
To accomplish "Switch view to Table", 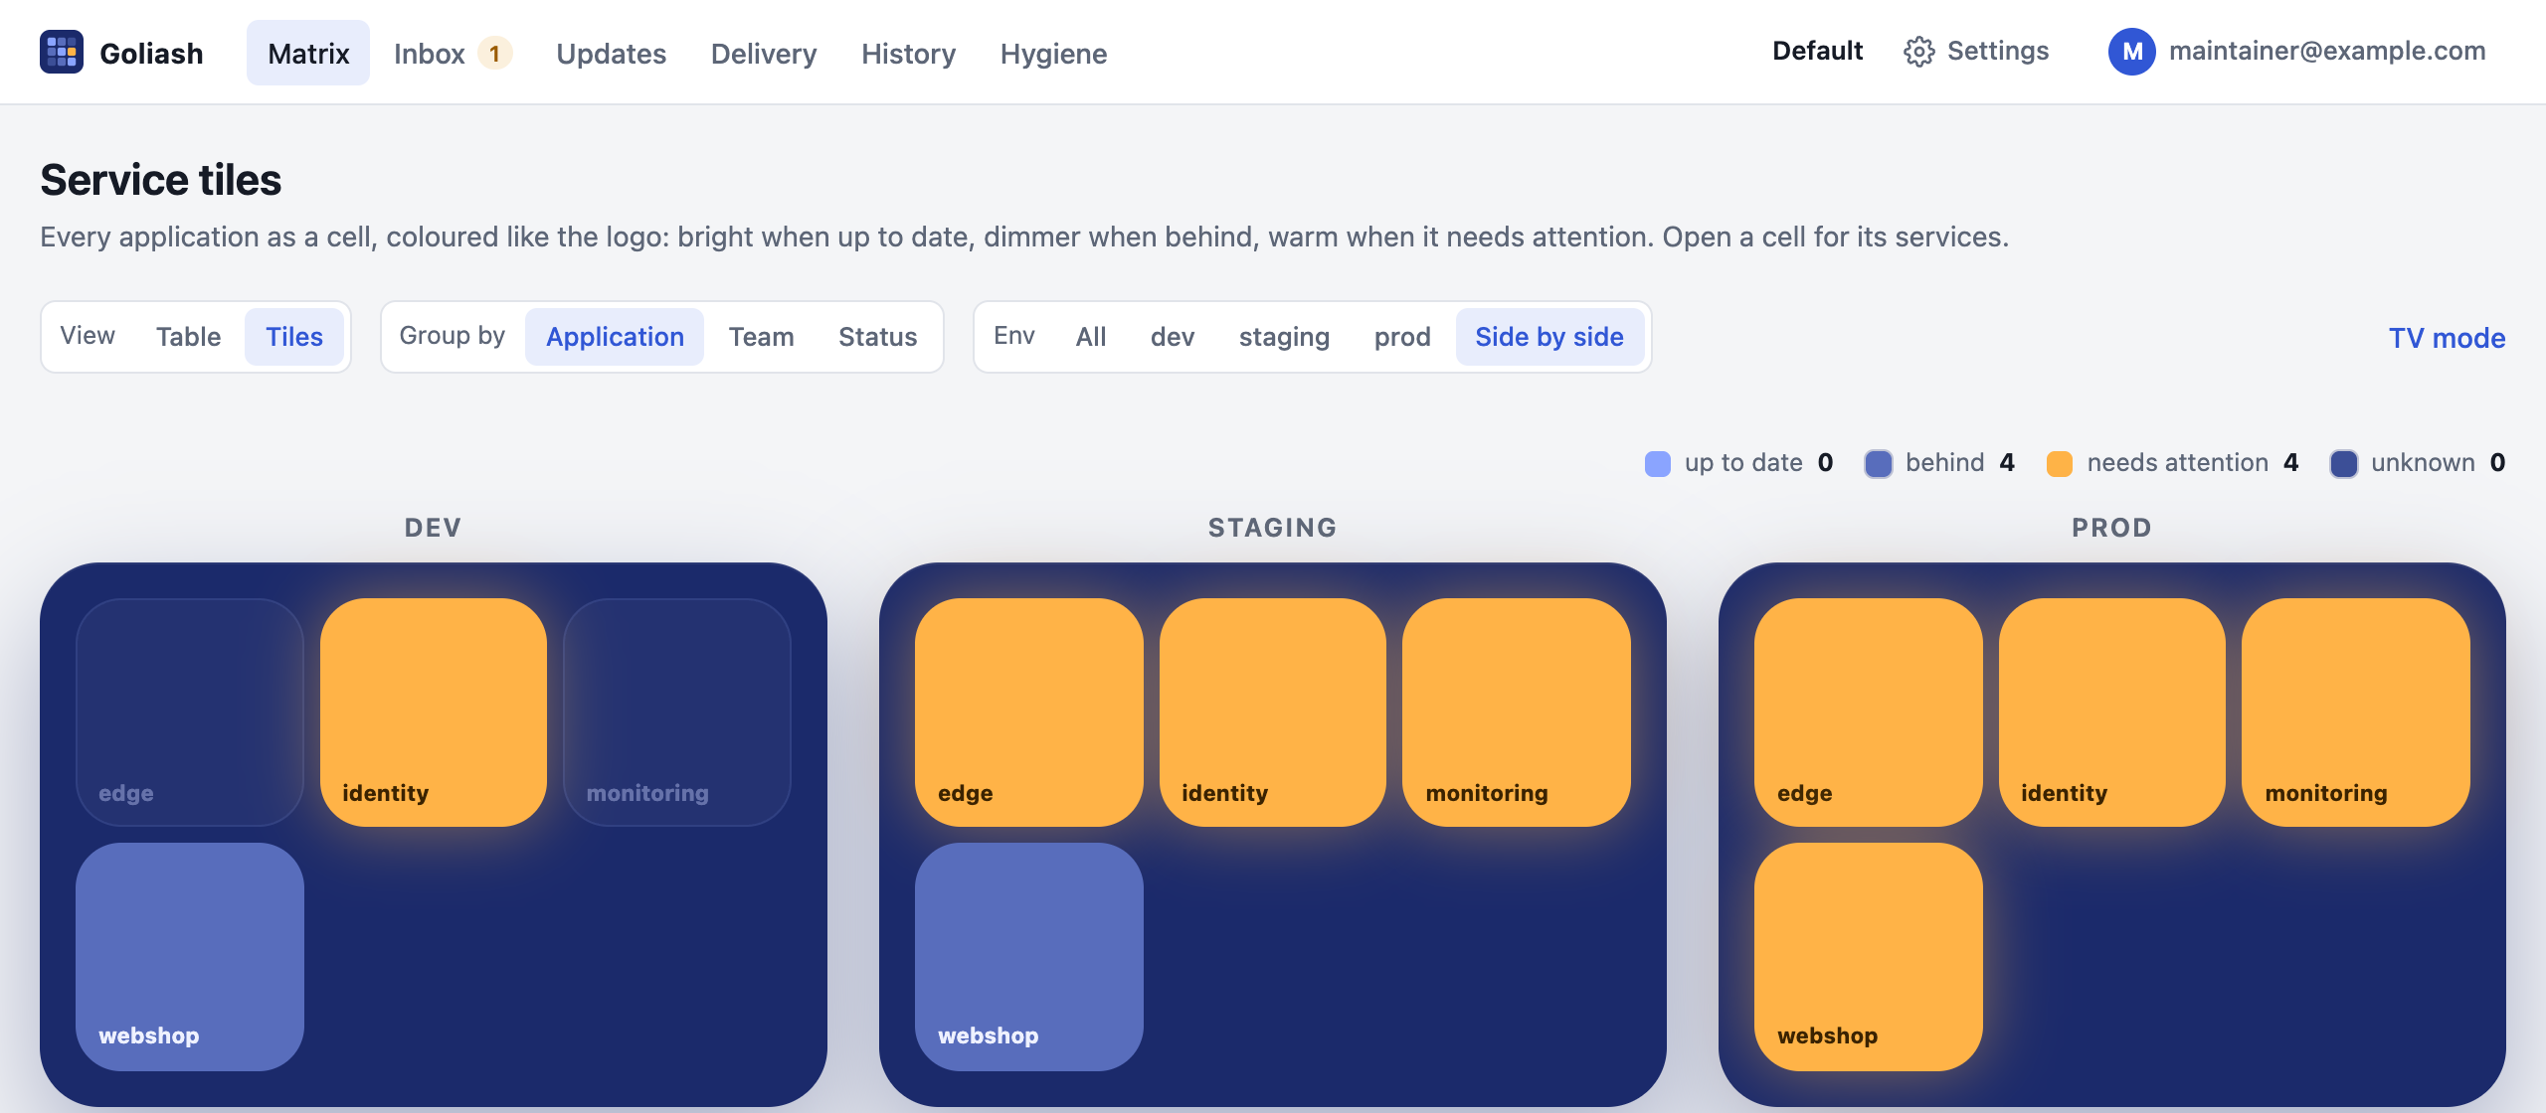I will pyautogui.click(x=188, y=337).
